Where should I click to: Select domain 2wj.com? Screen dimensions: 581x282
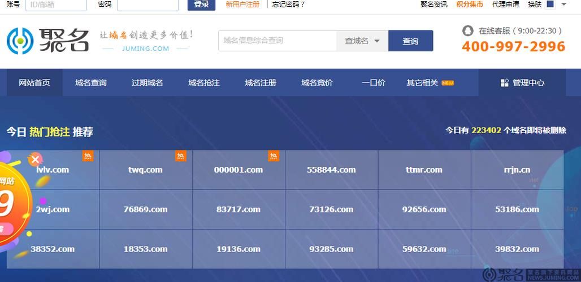(x=53, y=210)
